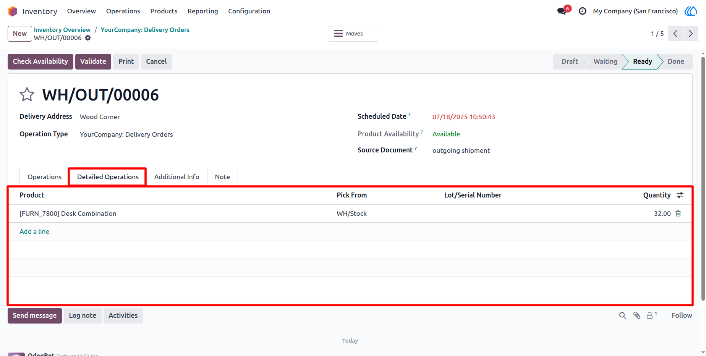Click the Send message button
This screenshot has height=356, width=706.
tap(35, 316)
